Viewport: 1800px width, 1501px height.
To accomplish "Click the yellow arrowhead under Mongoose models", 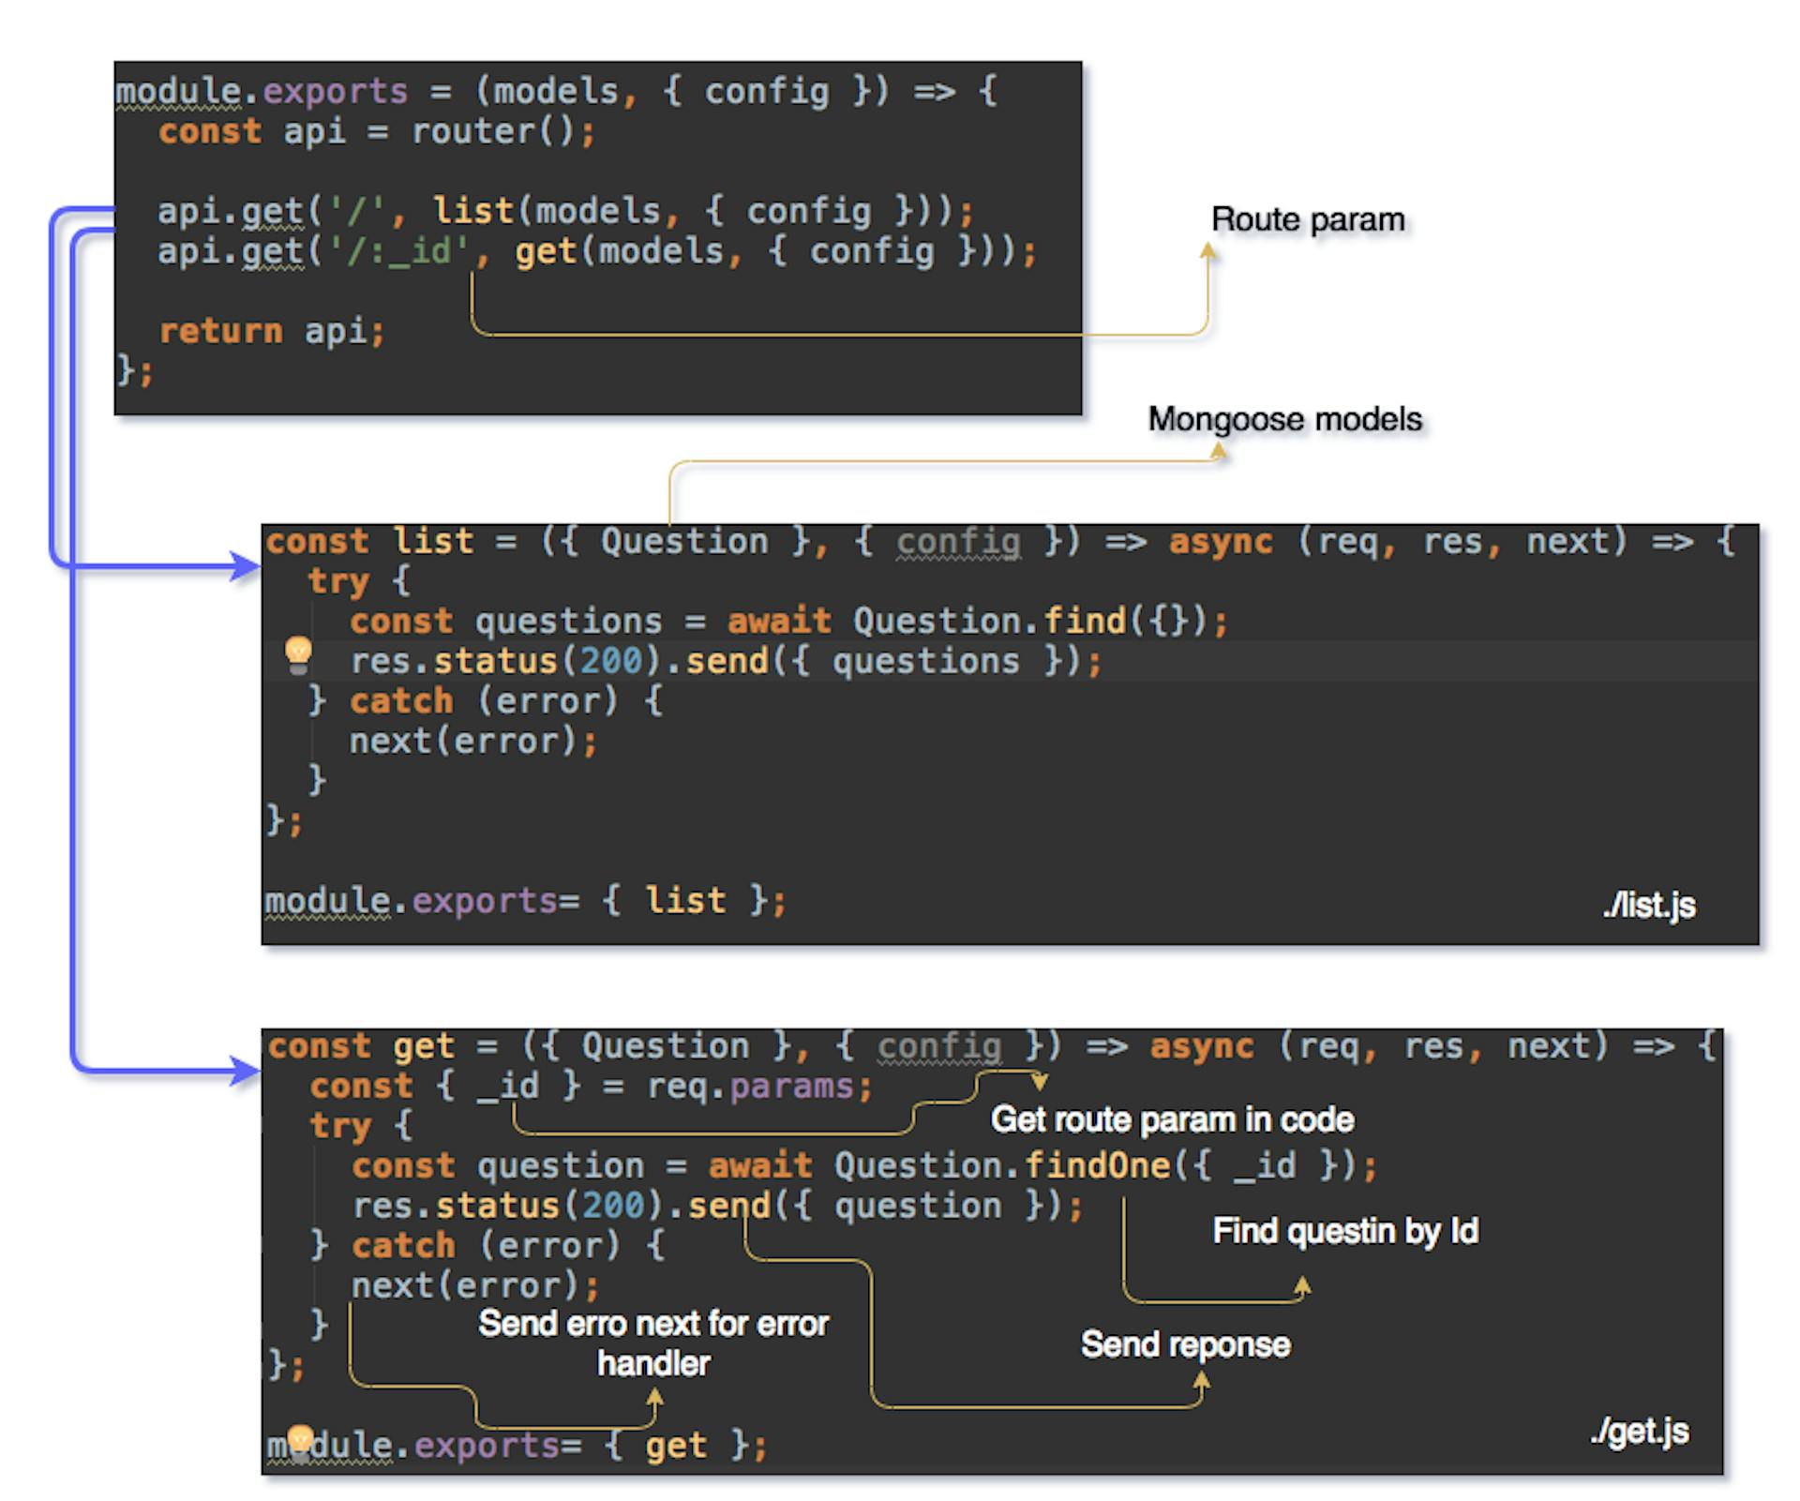I will point(1218,452).
